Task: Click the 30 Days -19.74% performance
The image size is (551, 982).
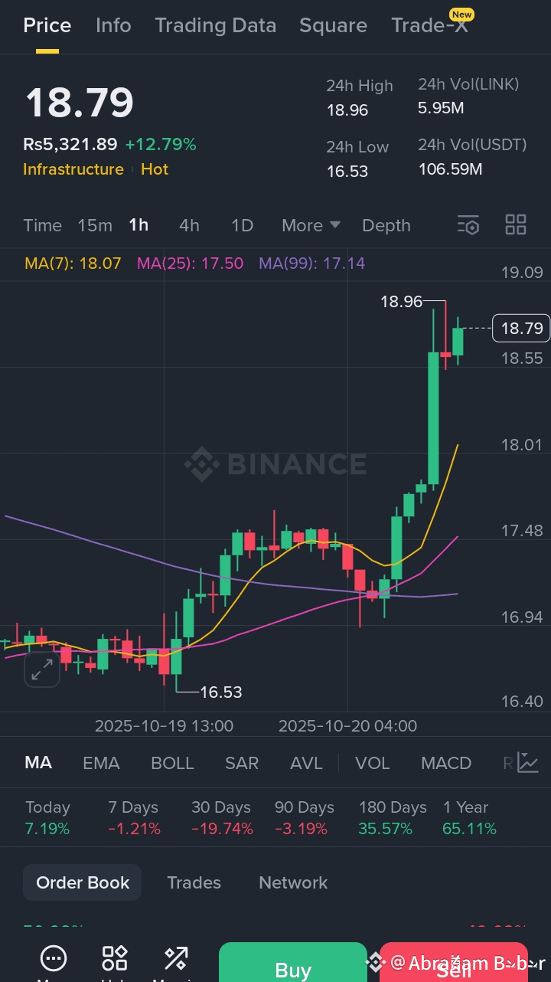Action: point(222,818)
